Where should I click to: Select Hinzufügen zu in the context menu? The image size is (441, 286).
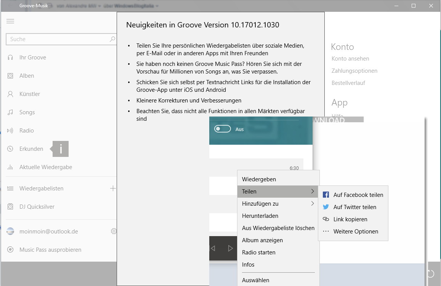click(x=279, y=204)
